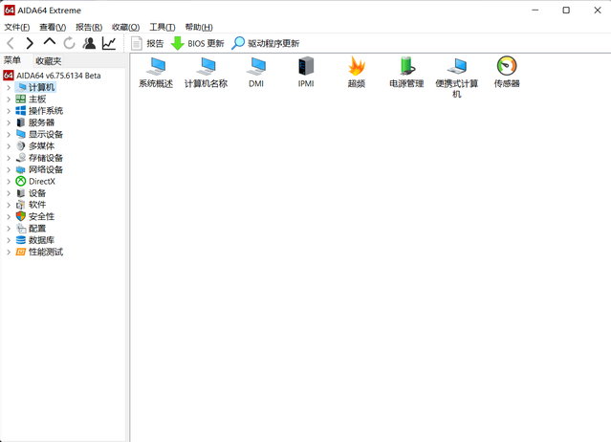The width and height of the screenshot is (611, 442).
Task: Select the 软件 tree label
Action: (37, 205)
